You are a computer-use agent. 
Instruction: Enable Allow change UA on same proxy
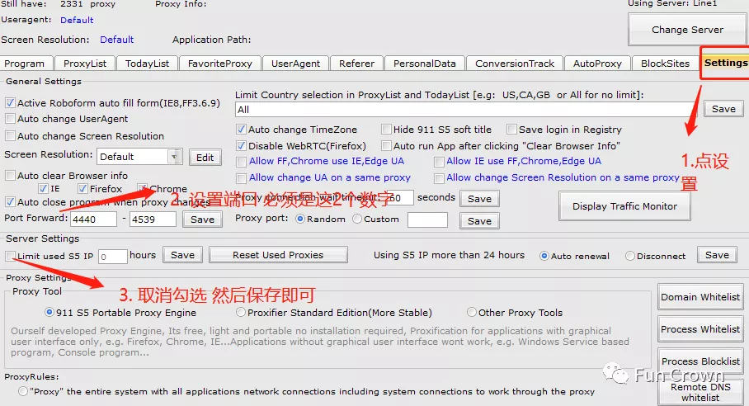coord(241,178)
